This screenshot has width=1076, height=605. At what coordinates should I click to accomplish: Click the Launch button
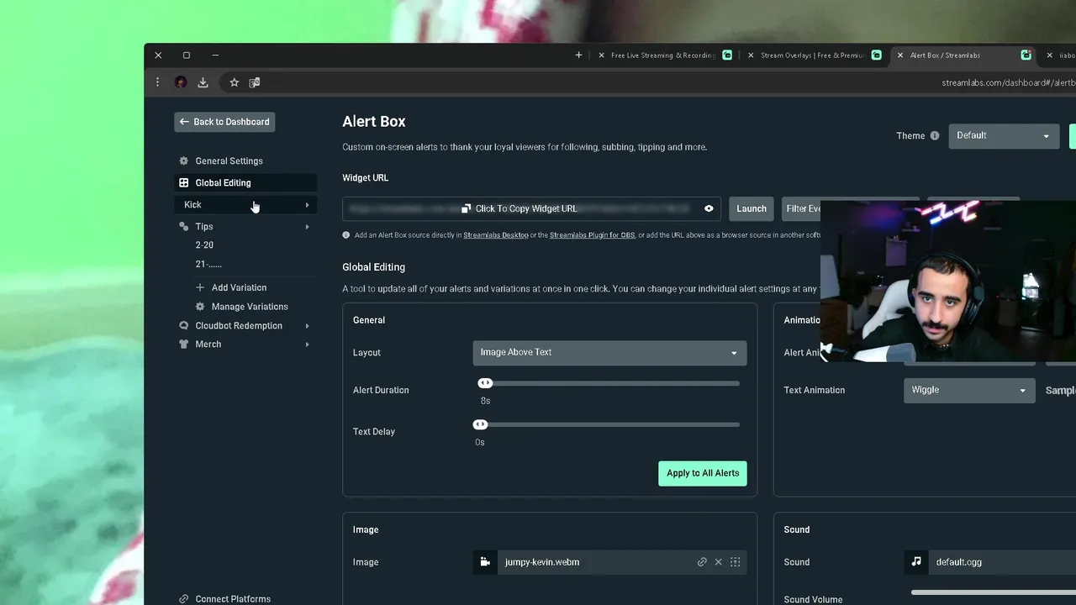[x=752, y=208]
